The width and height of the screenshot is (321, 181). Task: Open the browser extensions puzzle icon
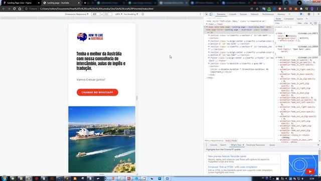click(301, 9)
